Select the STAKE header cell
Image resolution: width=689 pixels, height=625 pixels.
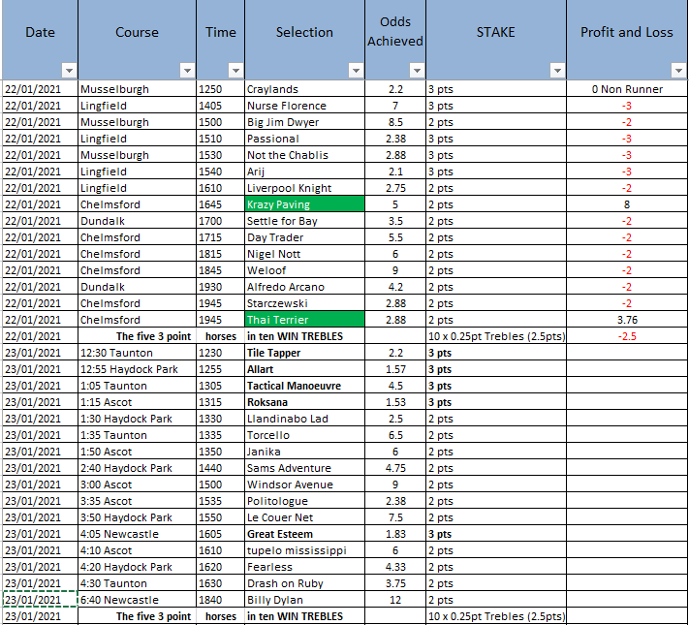[x=496, y=40]
